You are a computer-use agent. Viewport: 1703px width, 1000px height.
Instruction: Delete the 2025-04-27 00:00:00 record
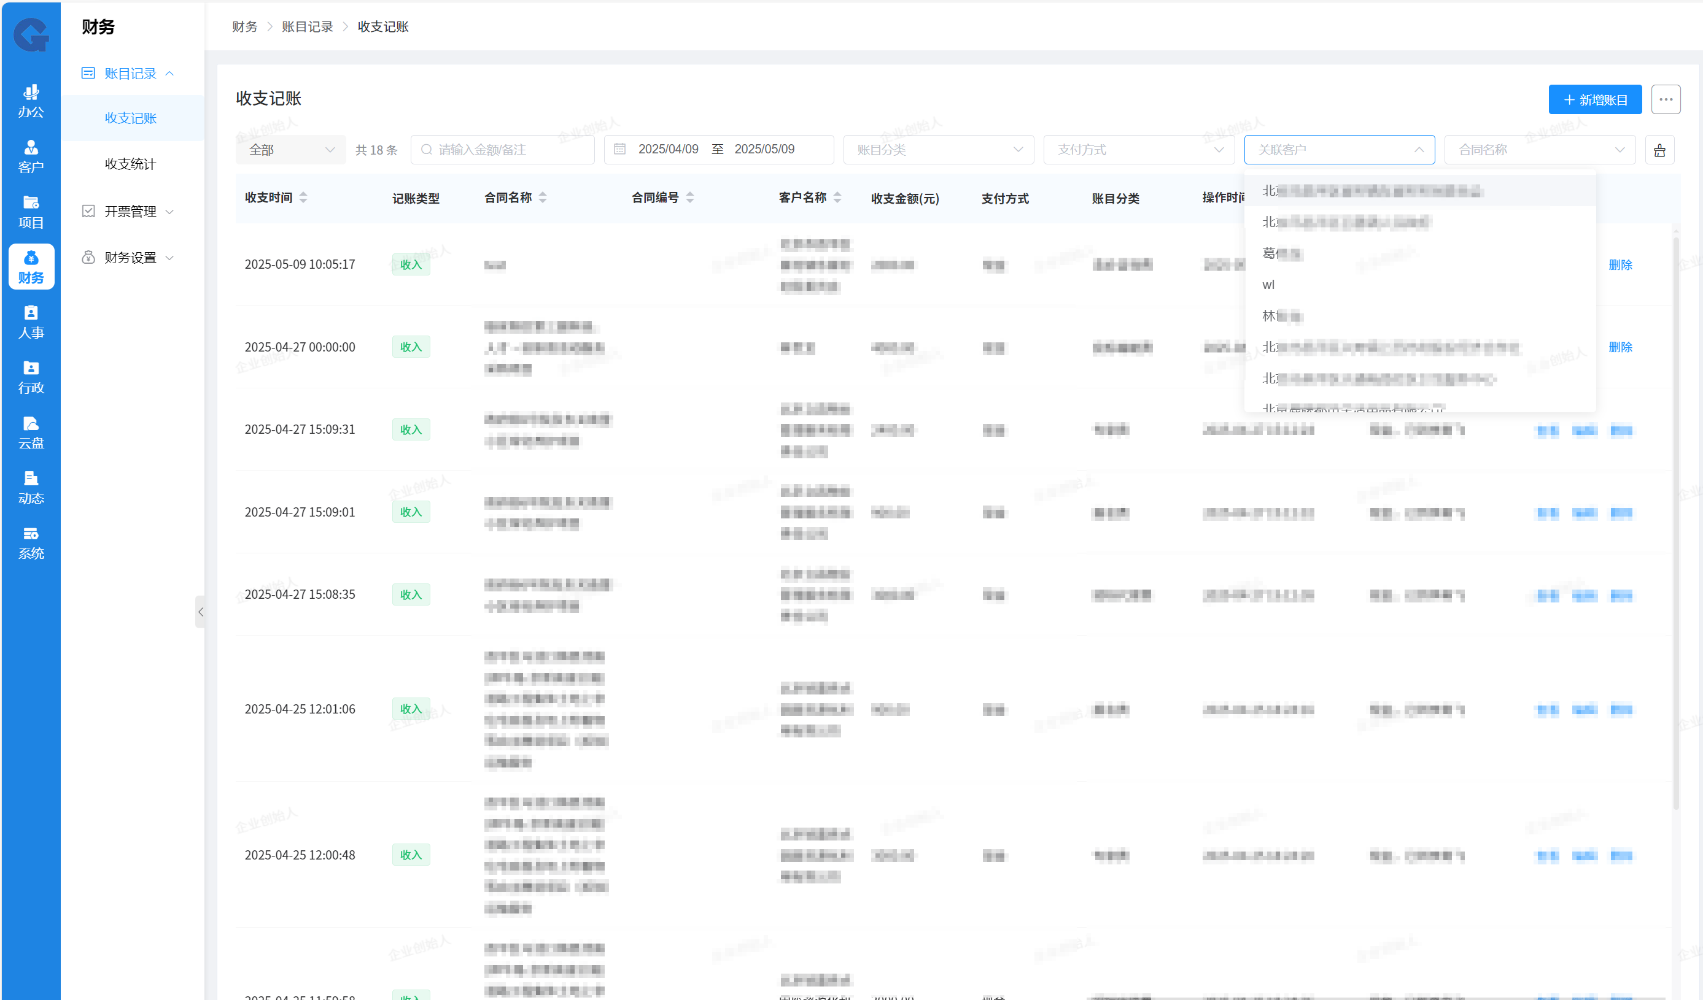coord(1620,347)
